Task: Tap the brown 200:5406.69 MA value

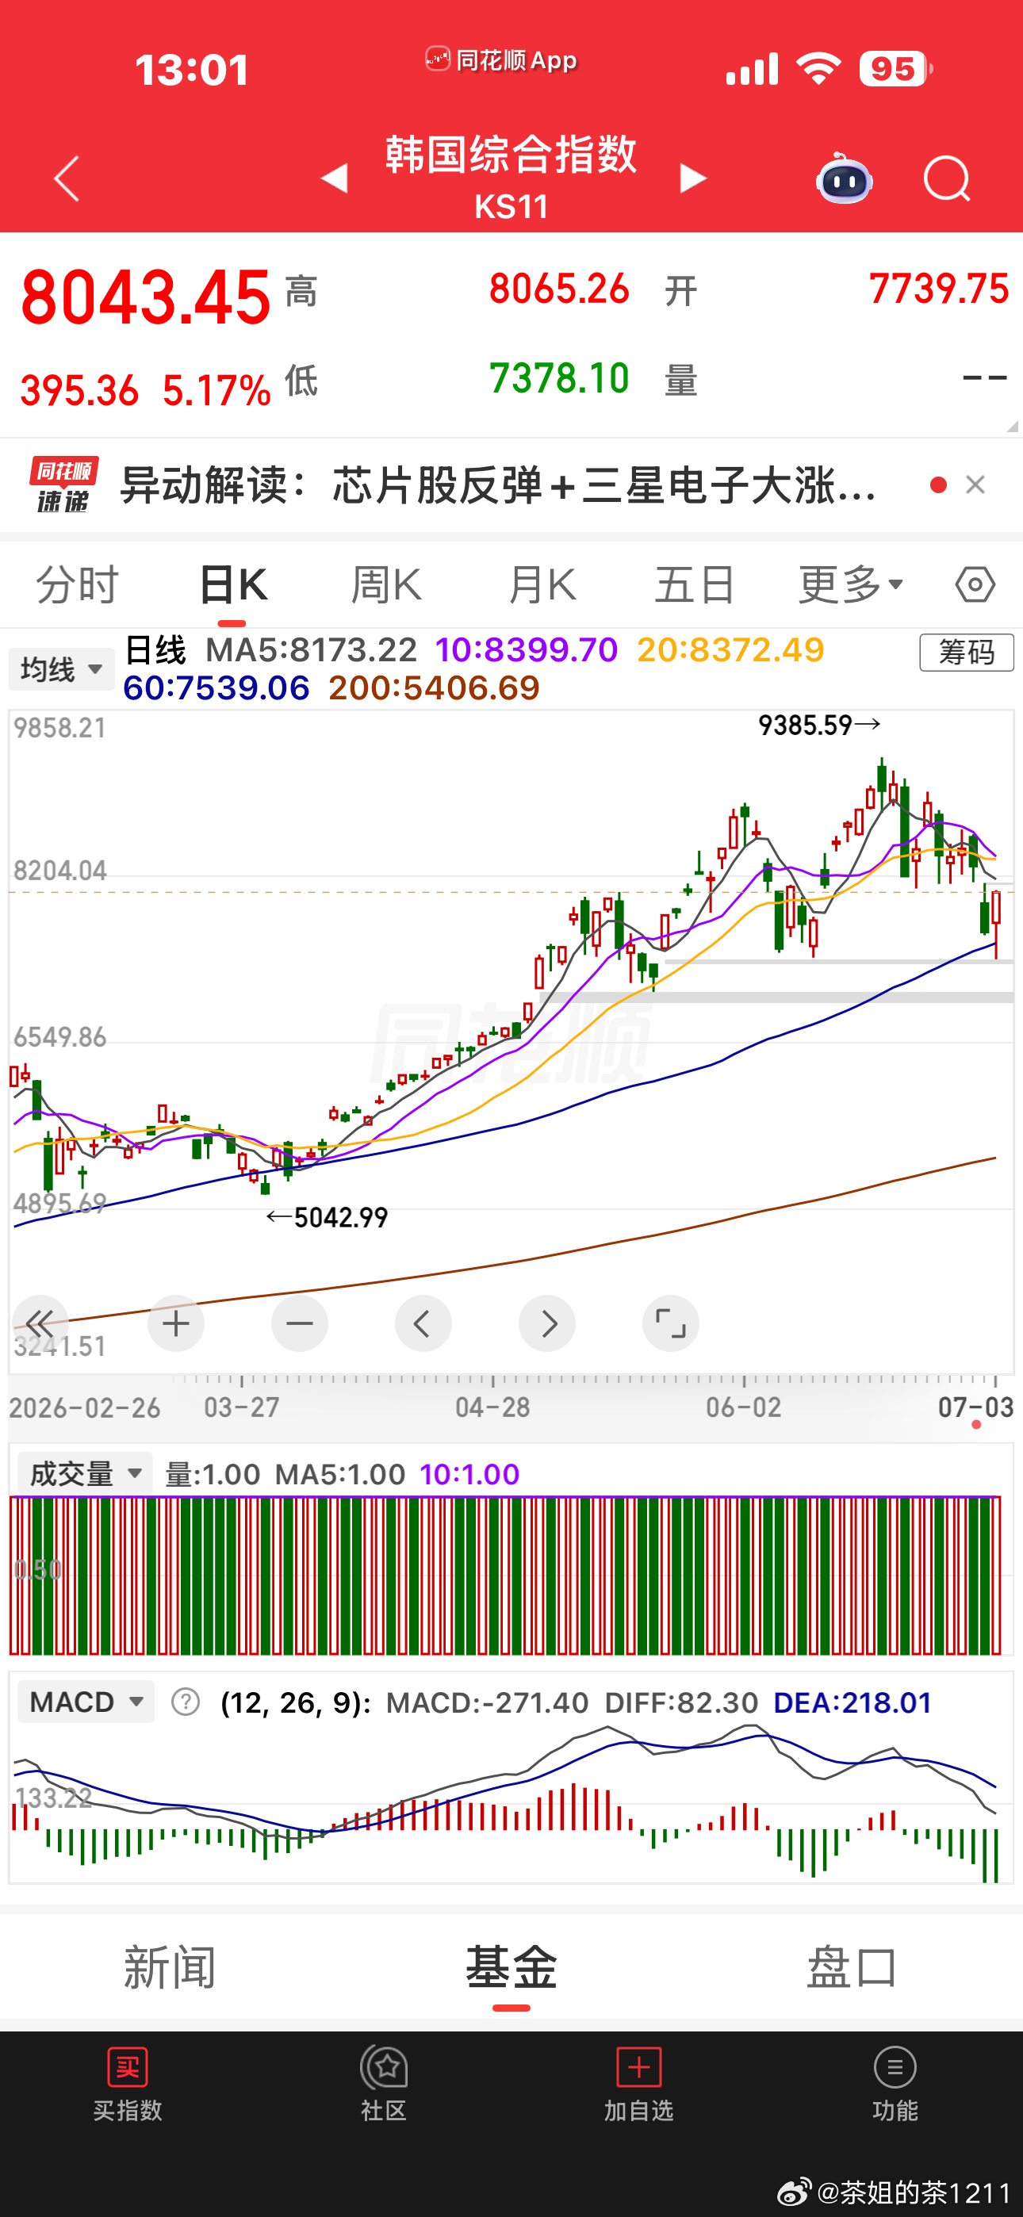Action: pos(434,687)
